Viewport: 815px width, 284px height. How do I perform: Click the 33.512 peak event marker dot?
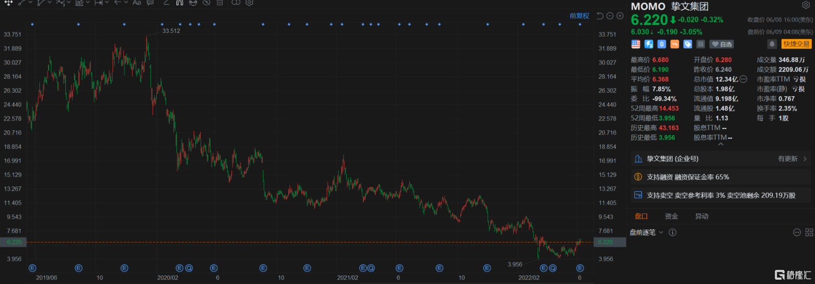(162, 24)
